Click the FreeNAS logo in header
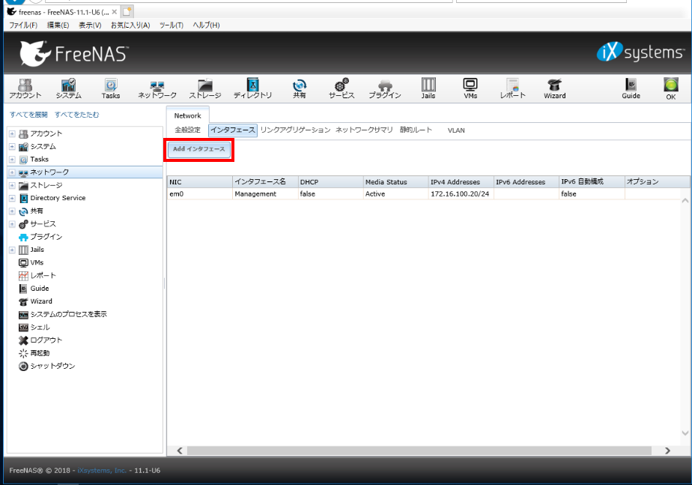Image resolution: width=692 pixels, height=485 pixels. [74, 53]
